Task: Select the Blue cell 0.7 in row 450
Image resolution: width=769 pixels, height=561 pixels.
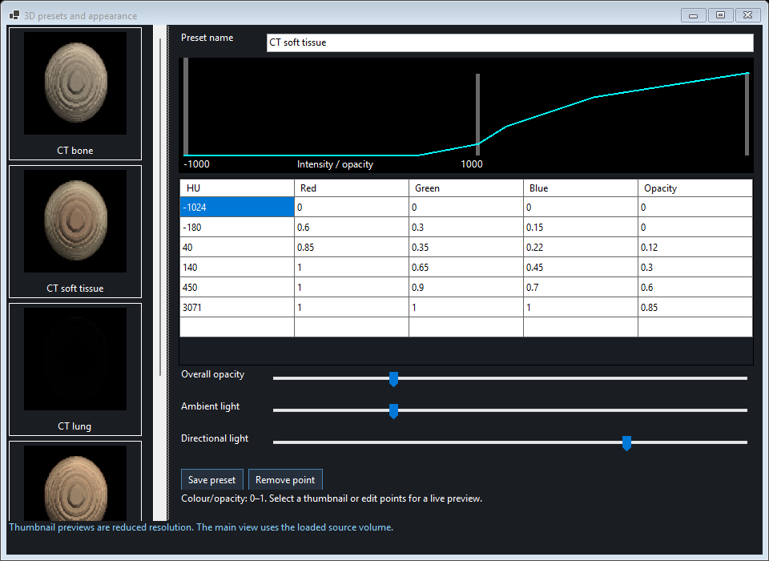Action: click(581, 287)
